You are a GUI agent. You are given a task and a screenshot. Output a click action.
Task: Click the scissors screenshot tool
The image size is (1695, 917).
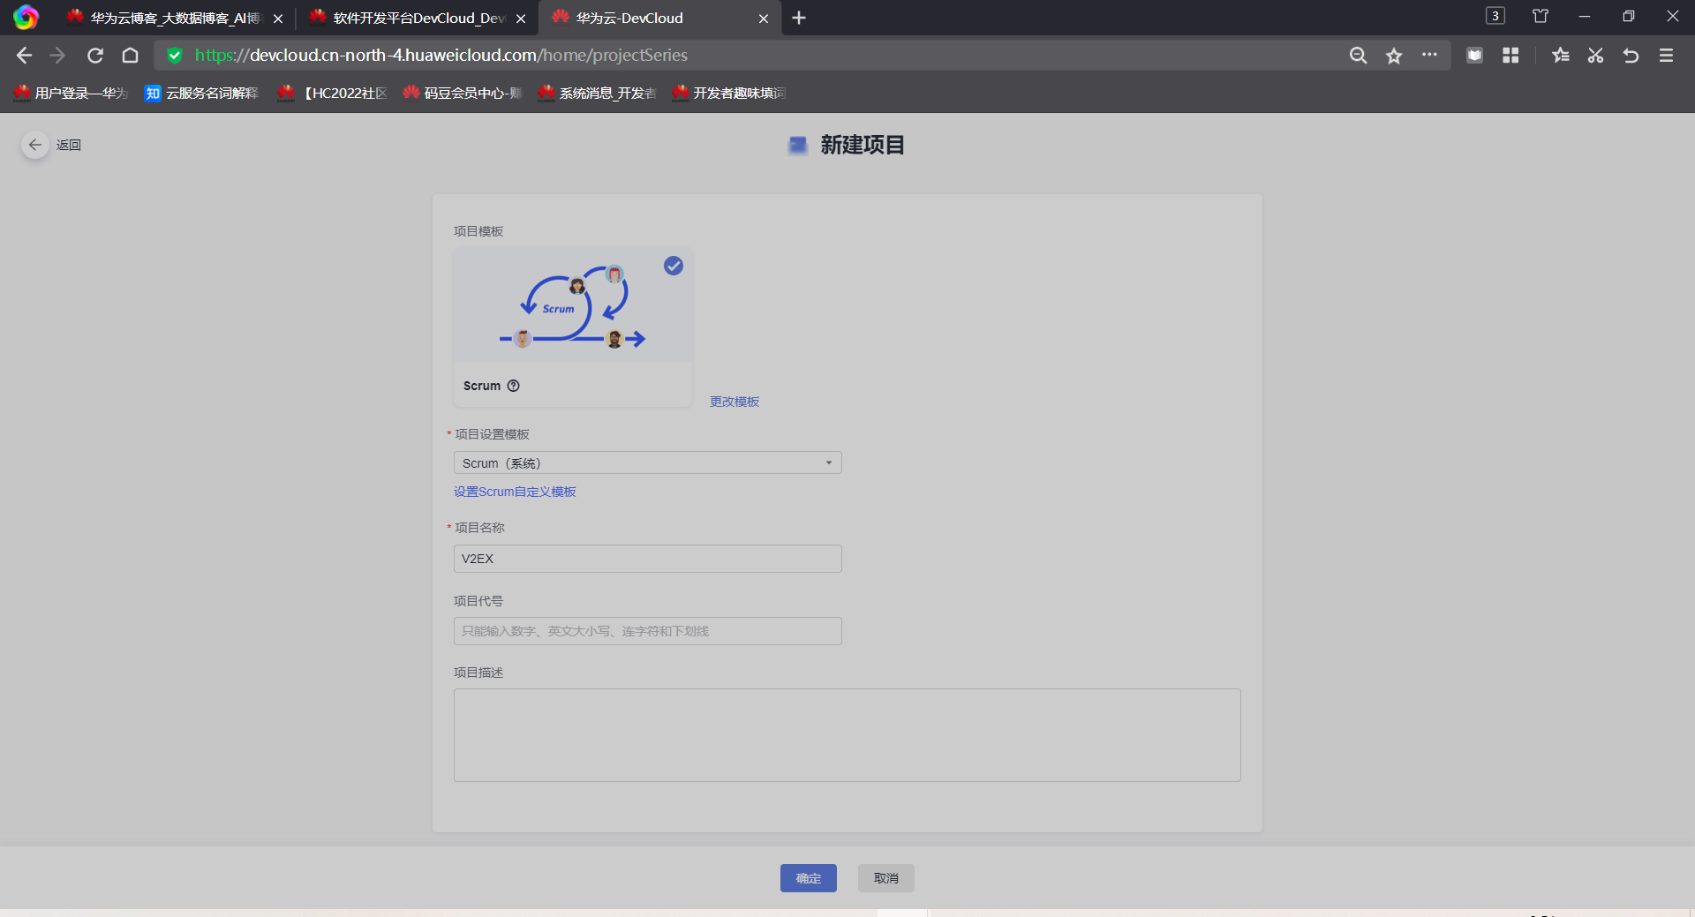(1595, 56)
